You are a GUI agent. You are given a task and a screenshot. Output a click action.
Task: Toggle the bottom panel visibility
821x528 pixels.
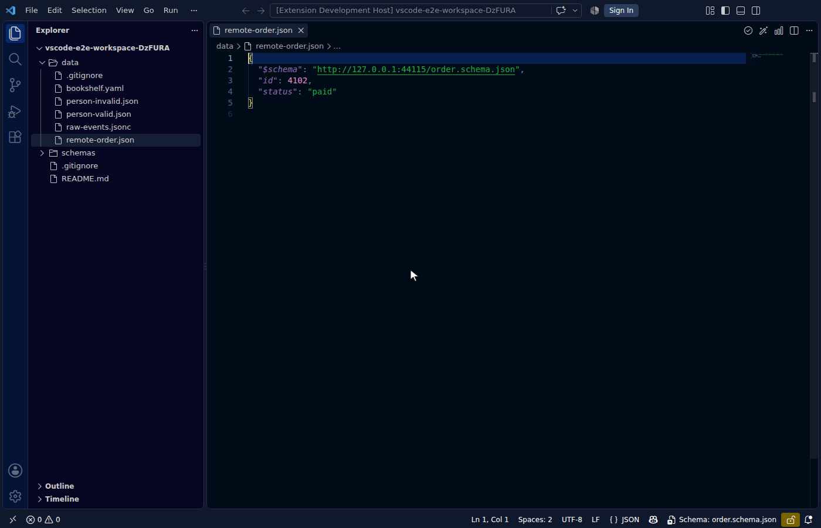click(741, 11)
